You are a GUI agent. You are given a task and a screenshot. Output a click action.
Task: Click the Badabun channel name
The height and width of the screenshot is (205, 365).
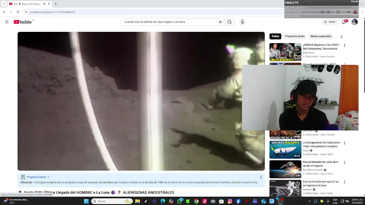click(307, 189)
